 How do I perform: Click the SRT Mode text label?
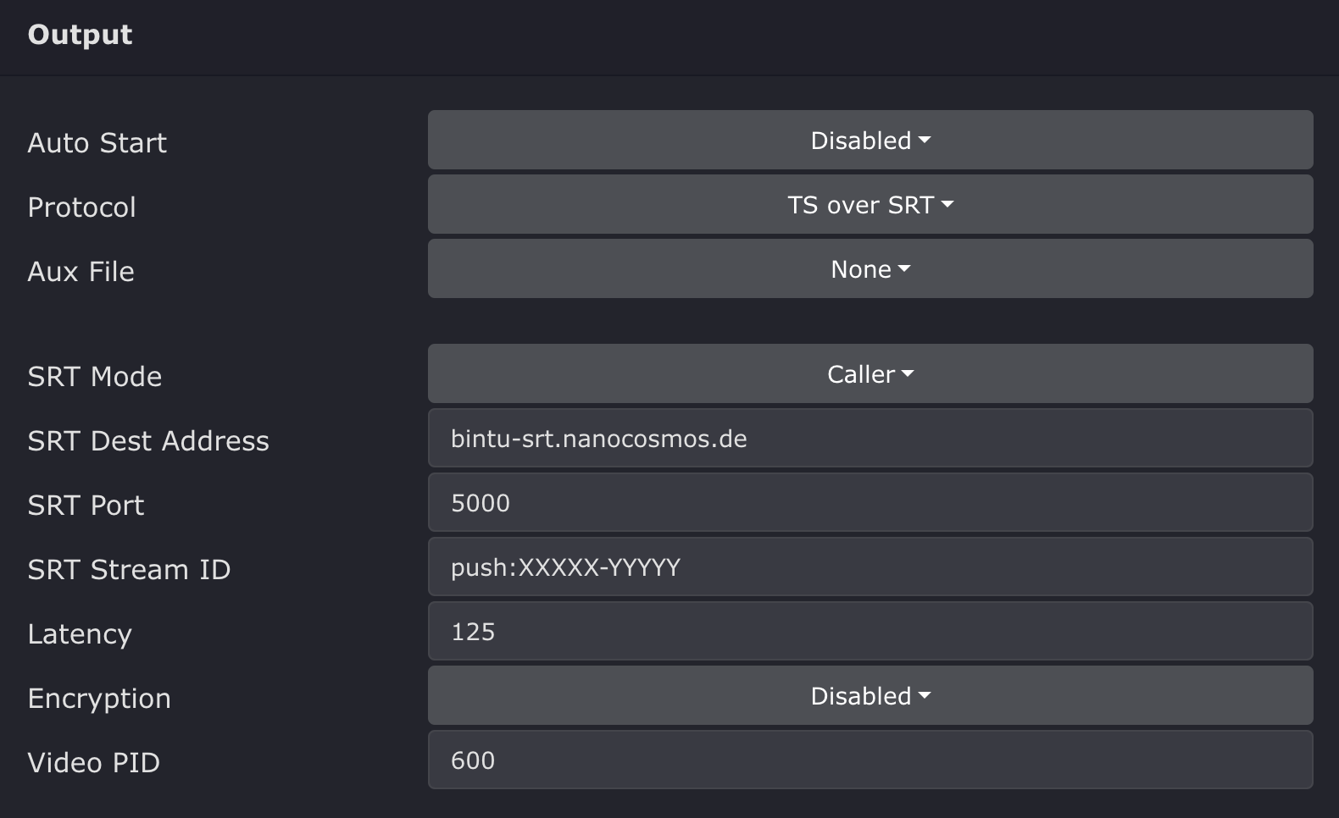coord(95,377)
